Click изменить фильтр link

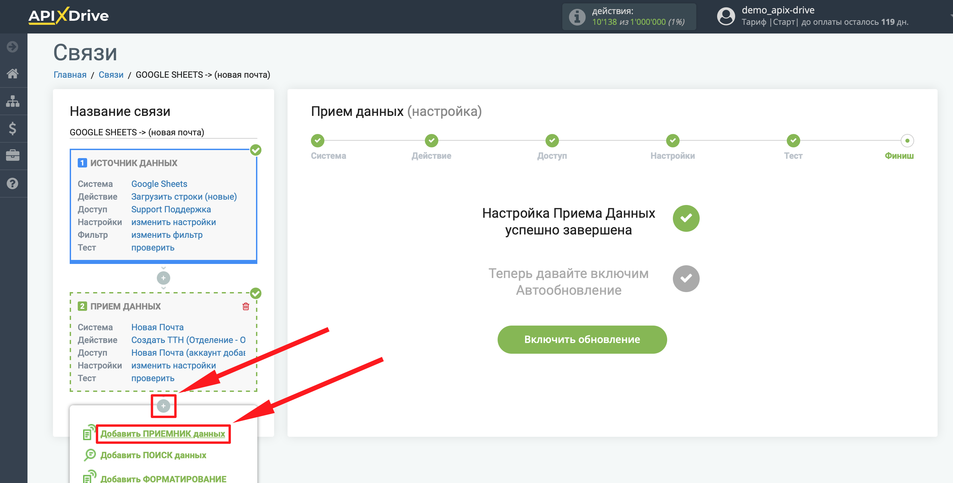[x=167, y=235]
